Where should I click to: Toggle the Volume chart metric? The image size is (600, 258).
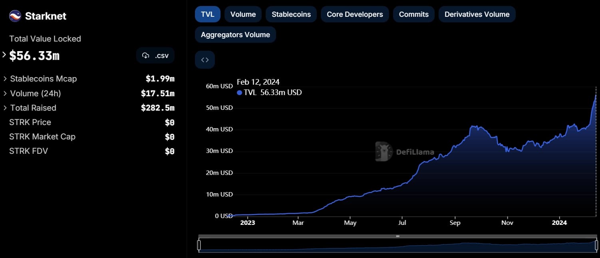243,14
